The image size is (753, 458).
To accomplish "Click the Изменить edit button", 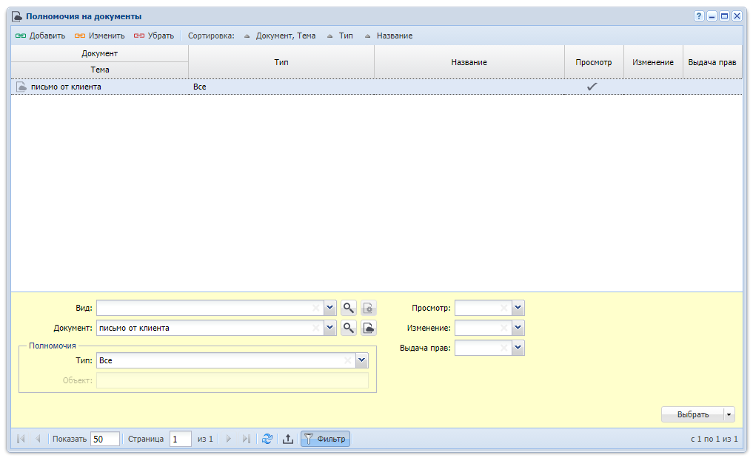I will [99, 36].
